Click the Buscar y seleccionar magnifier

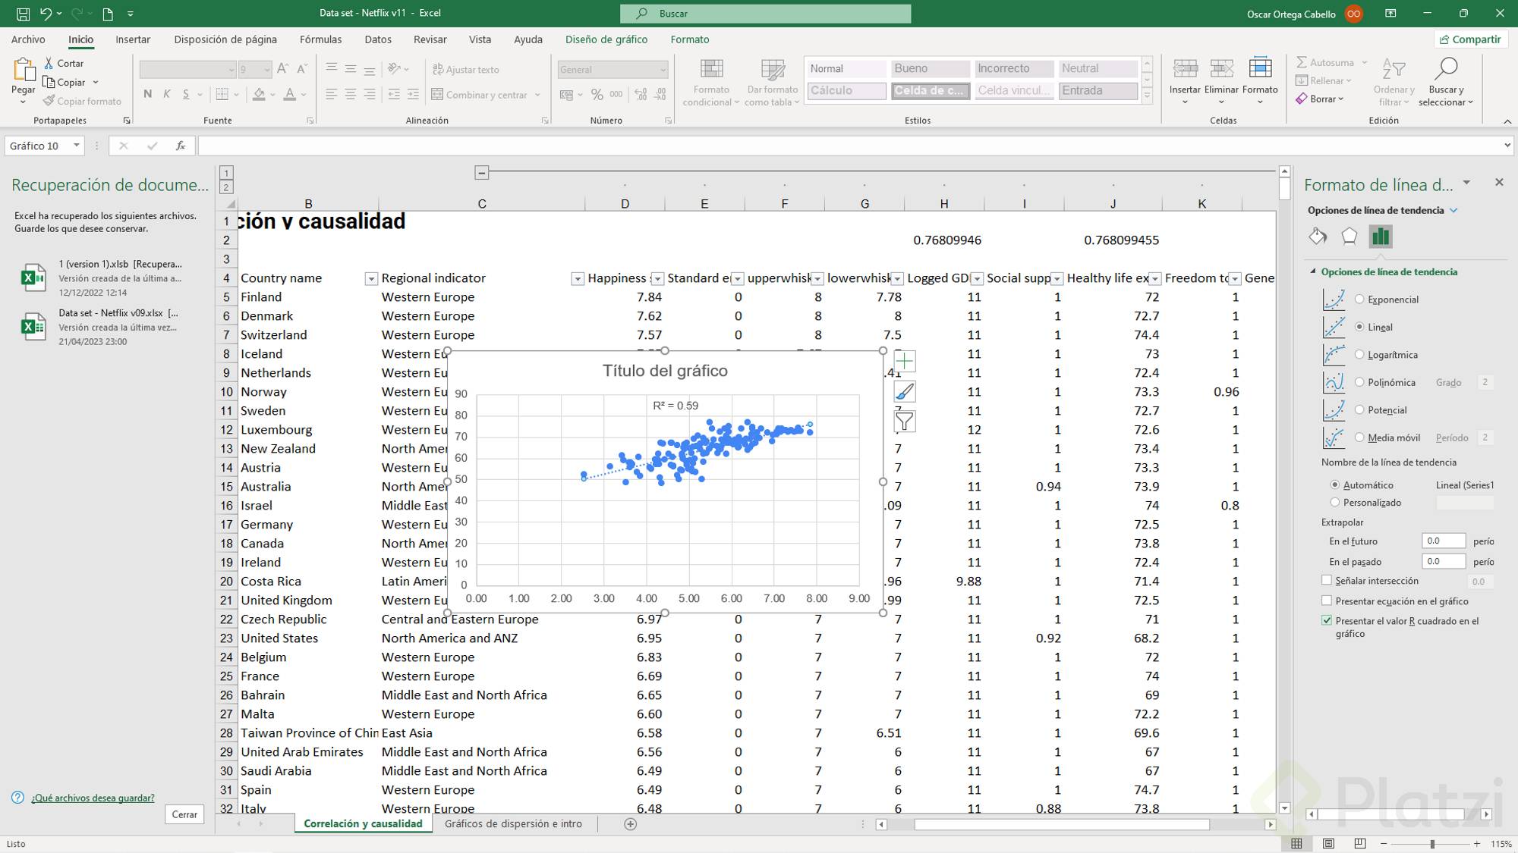[x=1446, y=70]
